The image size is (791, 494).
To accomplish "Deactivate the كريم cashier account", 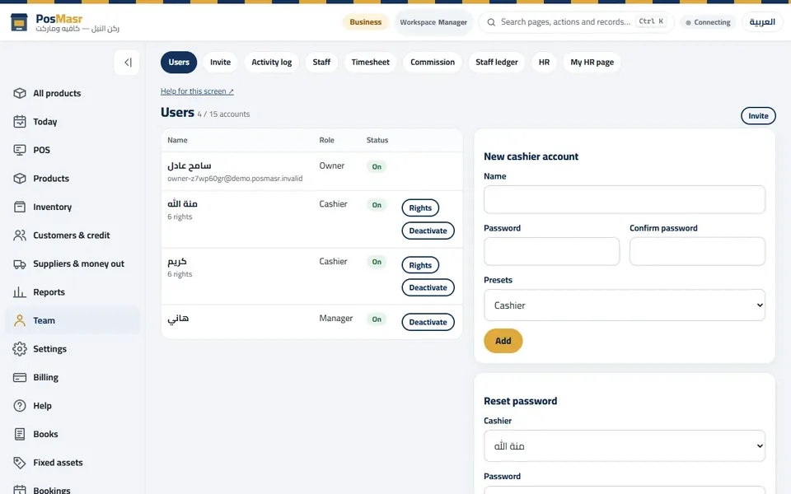I will pyautogui.click(x=428, y=288).
